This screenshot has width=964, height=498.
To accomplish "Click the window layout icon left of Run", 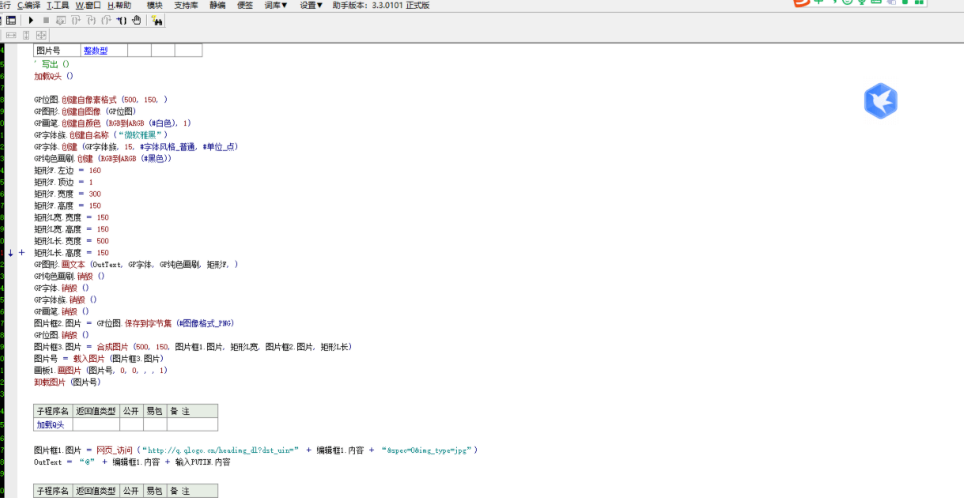I will (x=11, y=21).
